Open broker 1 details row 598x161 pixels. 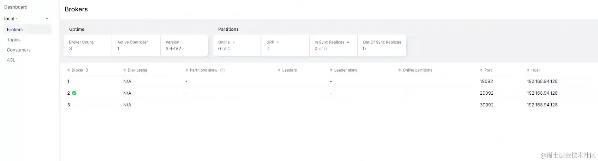click(68, 82)
